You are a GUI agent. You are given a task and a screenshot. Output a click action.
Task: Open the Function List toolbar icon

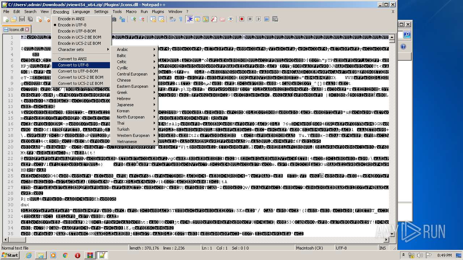[214, 19]
